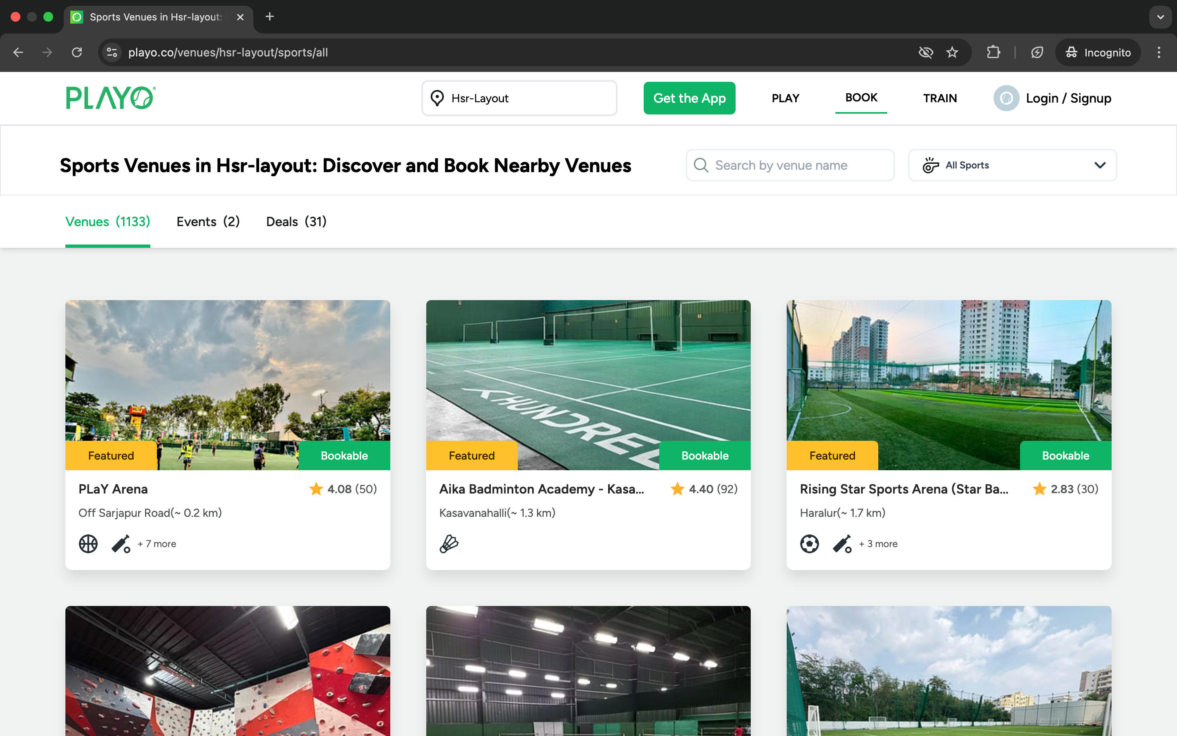Viewport: 1177px width, 736px height.
Task: Click football icon on Rising Star card
Action: [x=809, y=544]
